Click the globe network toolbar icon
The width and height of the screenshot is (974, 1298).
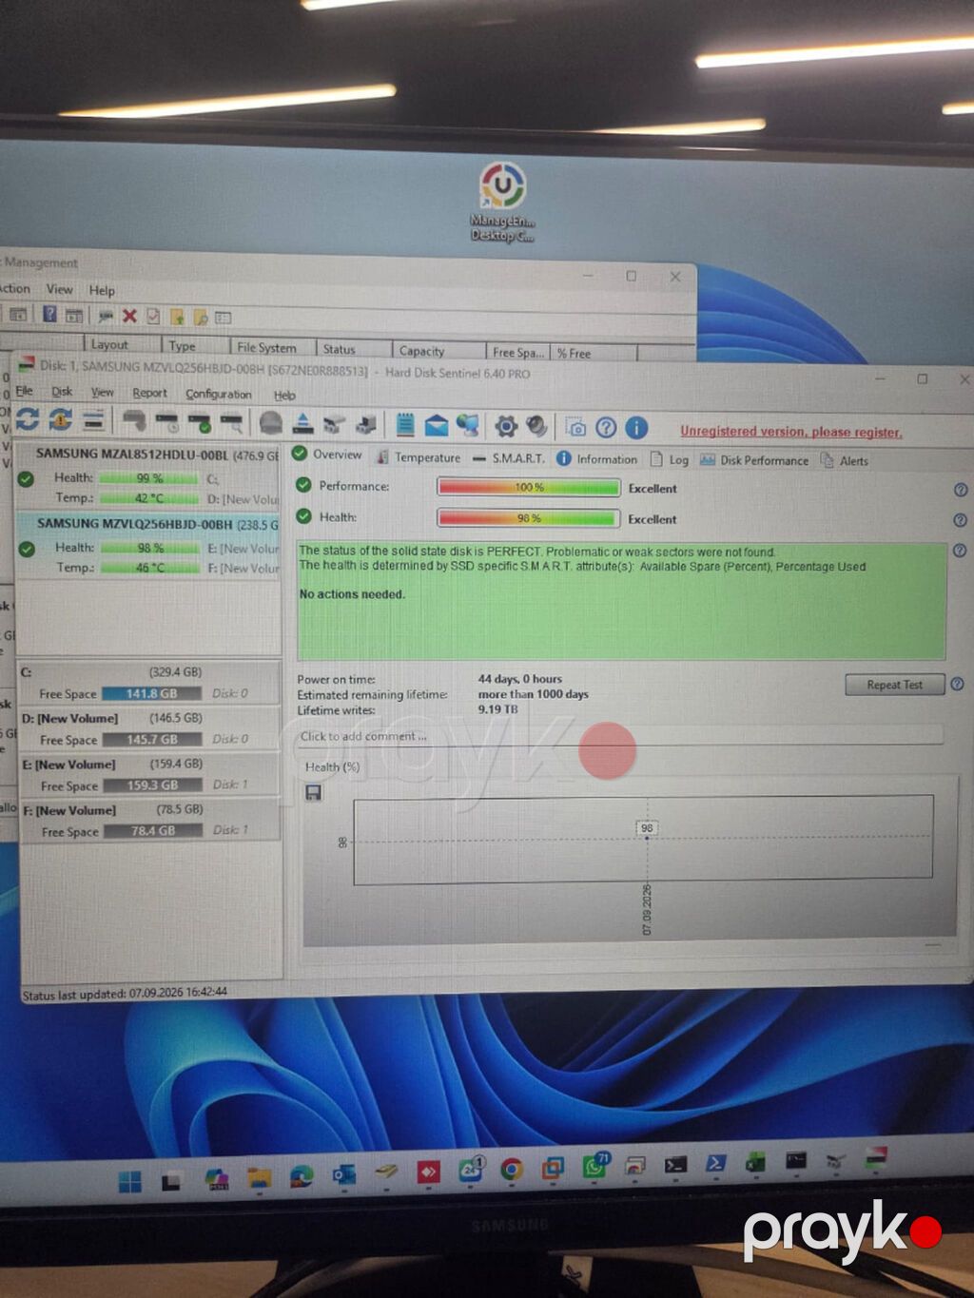click(x=468, y=425)
